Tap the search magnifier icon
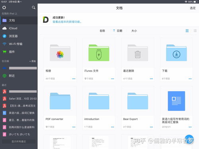The image size is (199, 149). click(x=33, y=8)
